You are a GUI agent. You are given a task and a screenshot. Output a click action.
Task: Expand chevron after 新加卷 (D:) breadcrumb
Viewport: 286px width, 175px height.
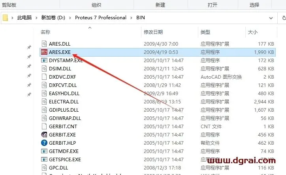70,18
